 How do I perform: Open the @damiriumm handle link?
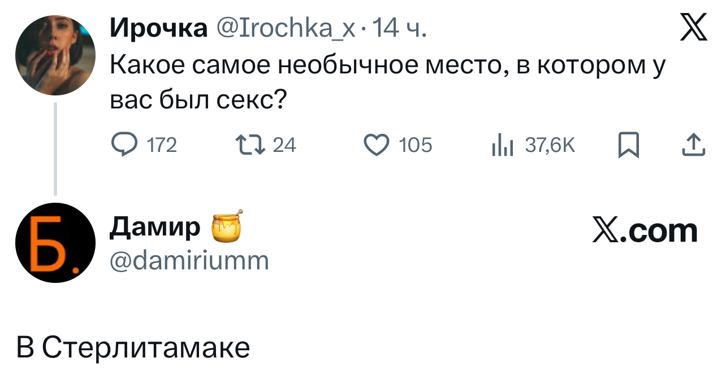189,260
